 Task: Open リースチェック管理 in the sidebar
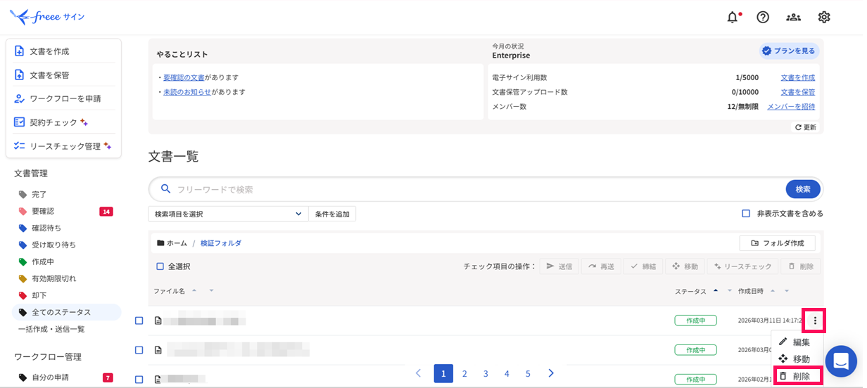(x=63, y=146)
